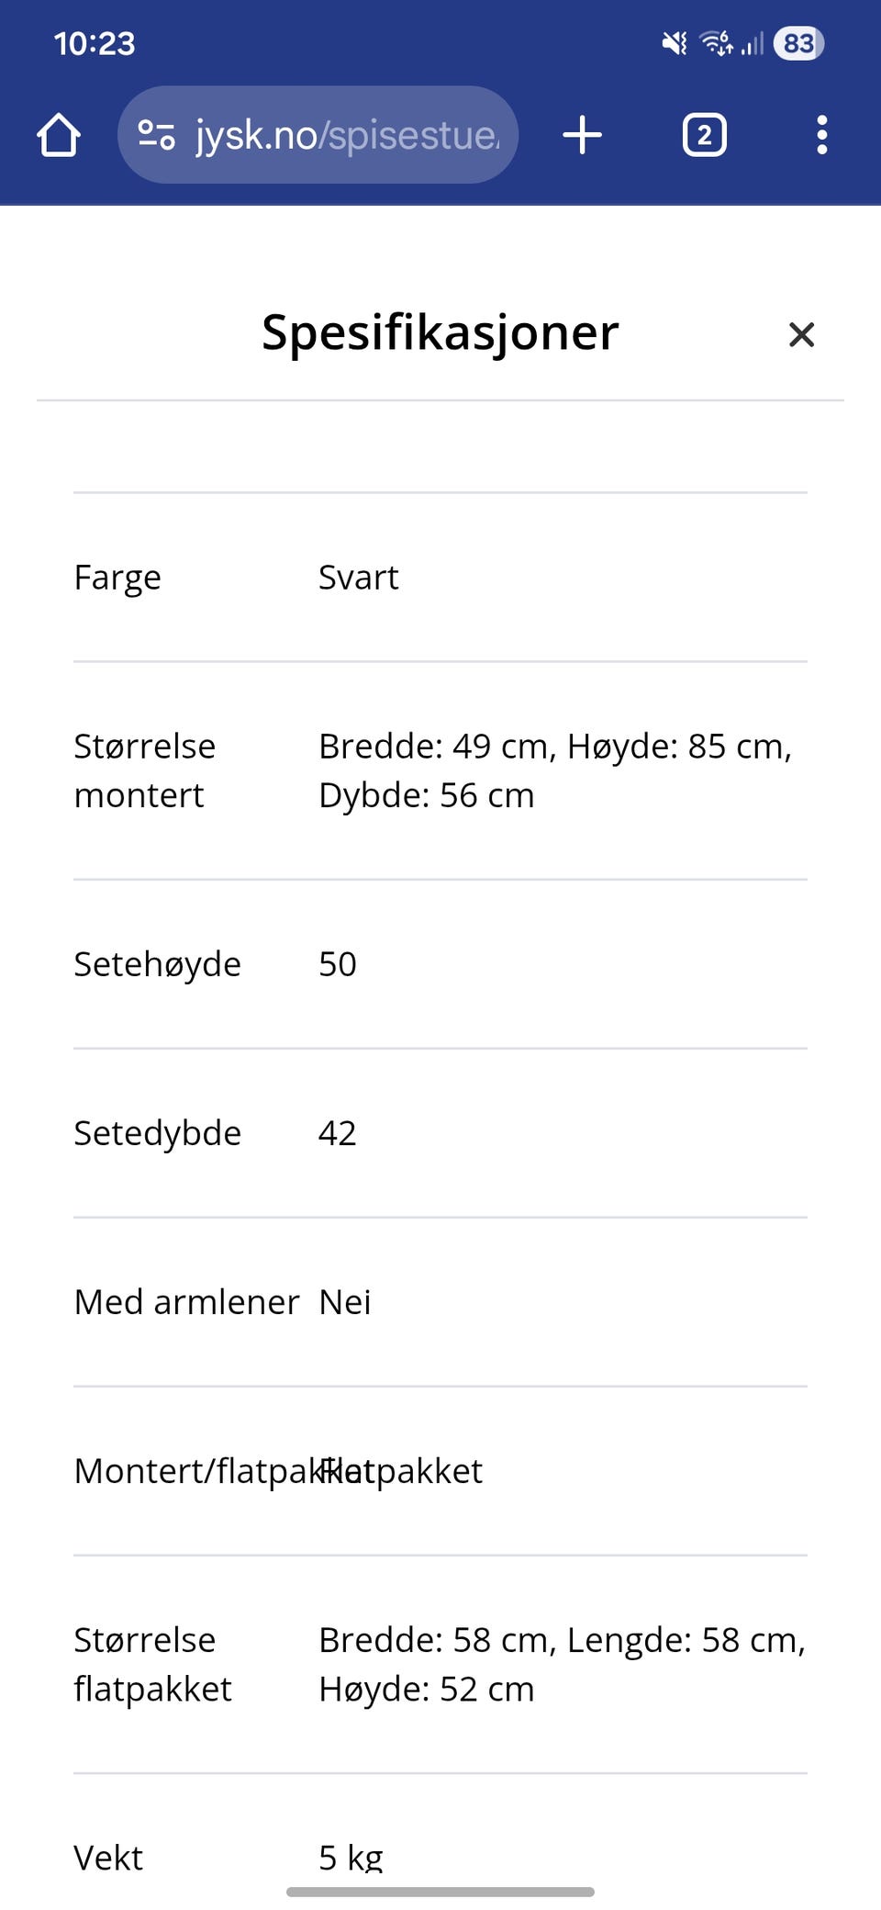Viewport: 881px width, 1910px height.
Task: Open the tab switcher showing 2 tabs
Action: click(x=704, y=134)
